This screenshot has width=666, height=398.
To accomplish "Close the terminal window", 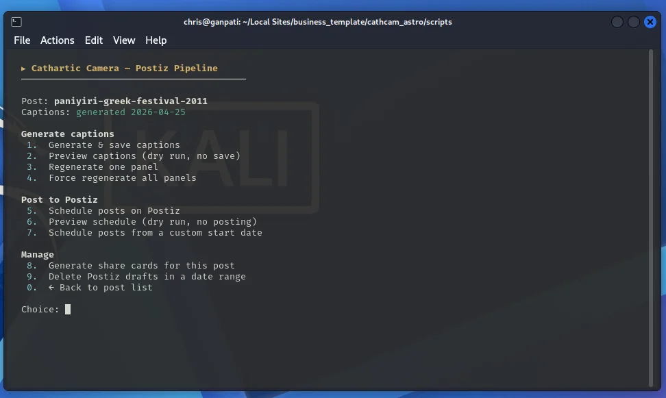I will pos(650,22).
